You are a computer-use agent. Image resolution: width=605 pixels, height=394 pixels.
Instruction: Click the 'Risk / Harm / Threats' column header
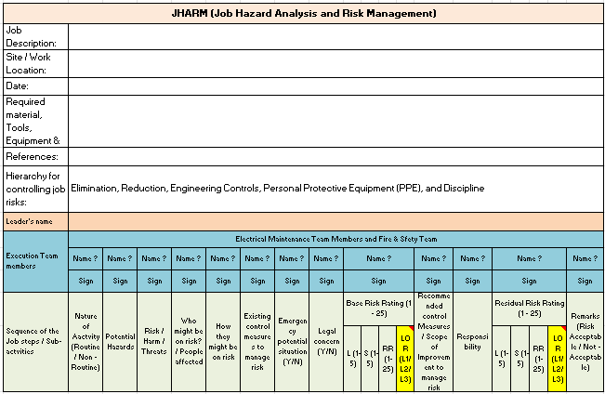click(154, 342)
